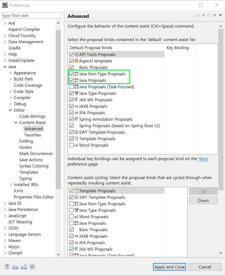Uncheck JAX-WS Proposals in cycling list
Viewport: 225px width, 276px height.
tap(71, 249)
